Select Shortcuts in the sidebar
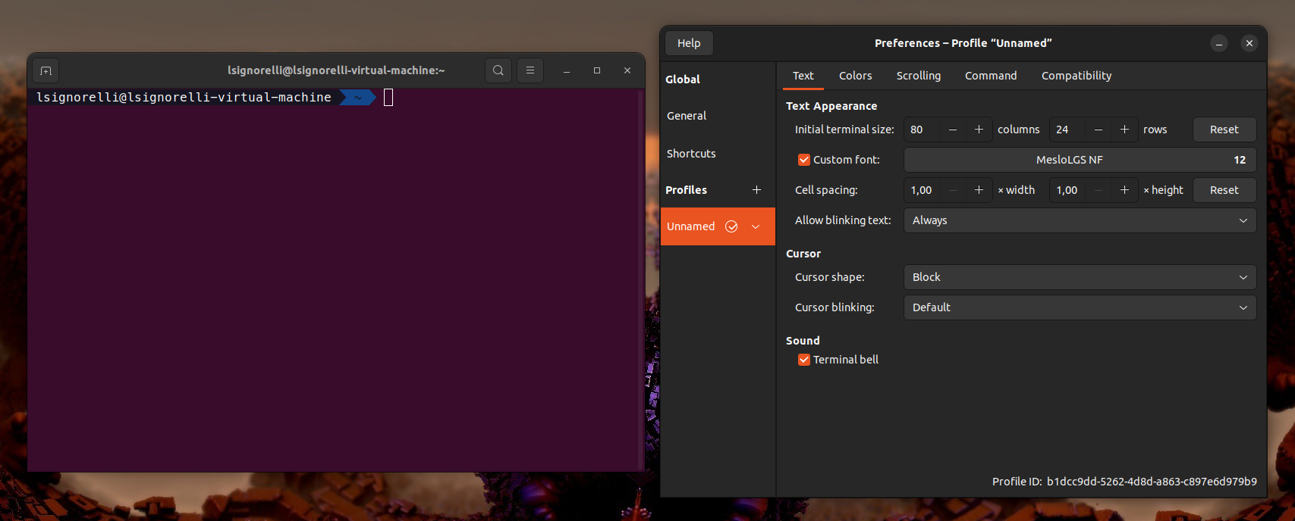The height and width of the screenshot is (521, 1295). [691, 154]
